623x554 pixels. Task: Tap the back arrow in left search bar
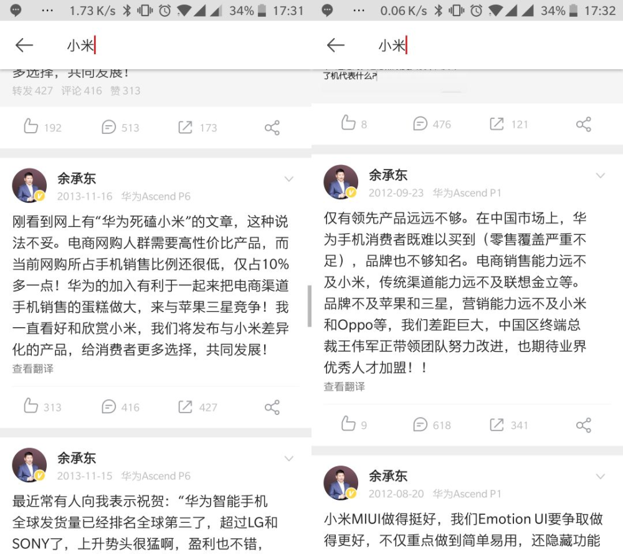(x=24, y=45)
